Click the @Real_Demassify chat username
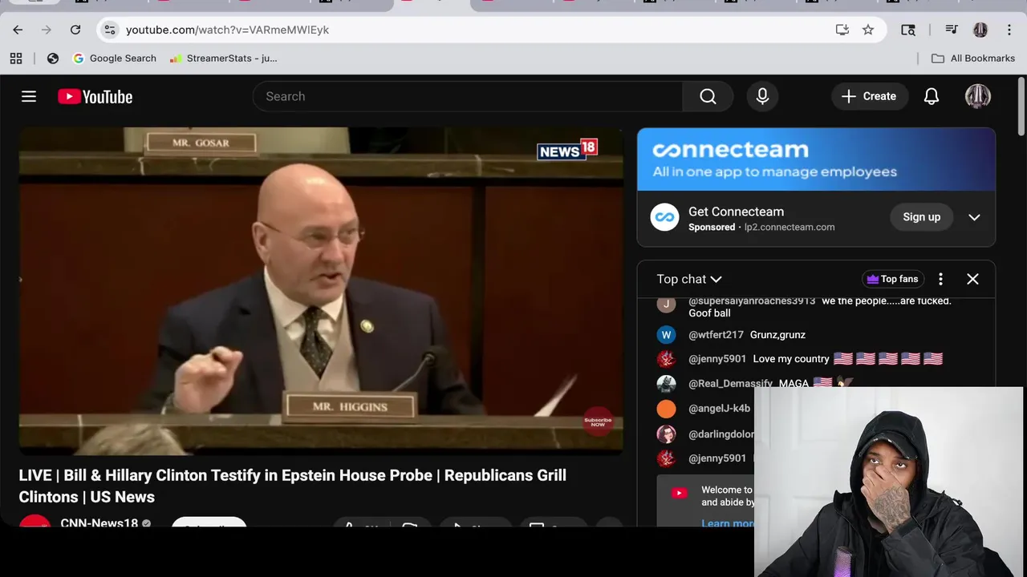Image resolution: width=1027 pixels, height=577 pixels. tap(730, 384)
